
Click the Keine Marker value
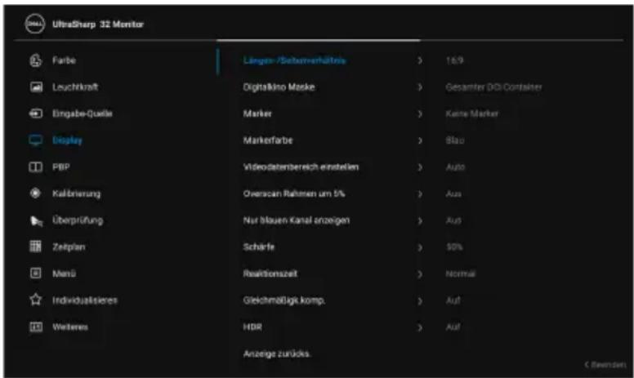click(472, 113)
